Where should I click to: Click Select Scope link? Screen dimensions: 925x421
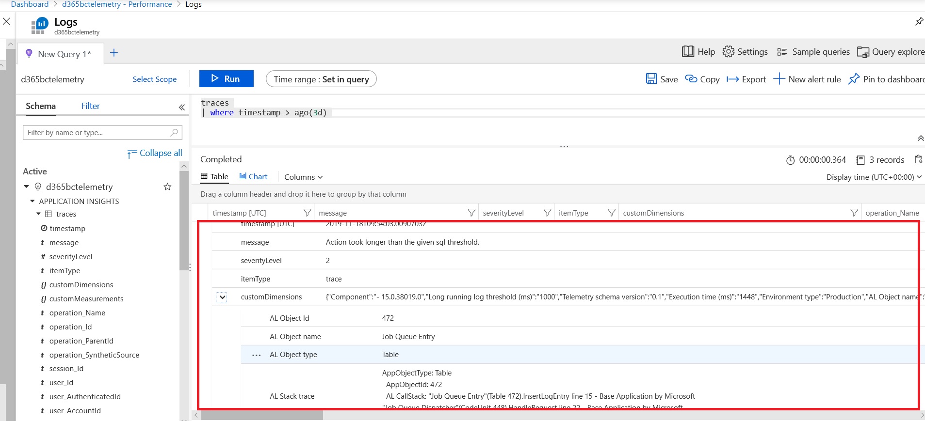click(x=154, y=79)
